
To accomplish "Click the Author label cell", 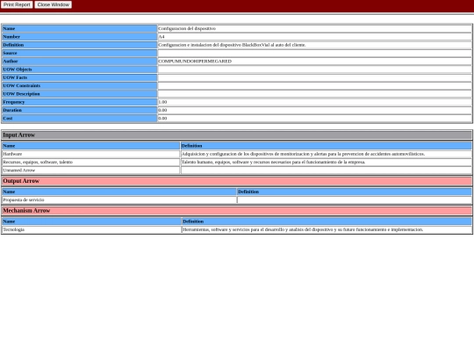I will coord(80,62).
